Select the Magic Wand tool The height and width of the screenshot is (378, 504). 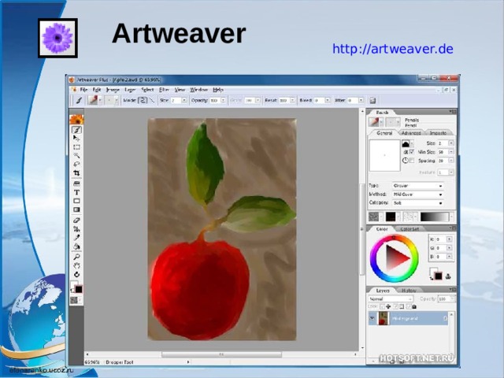76,156
